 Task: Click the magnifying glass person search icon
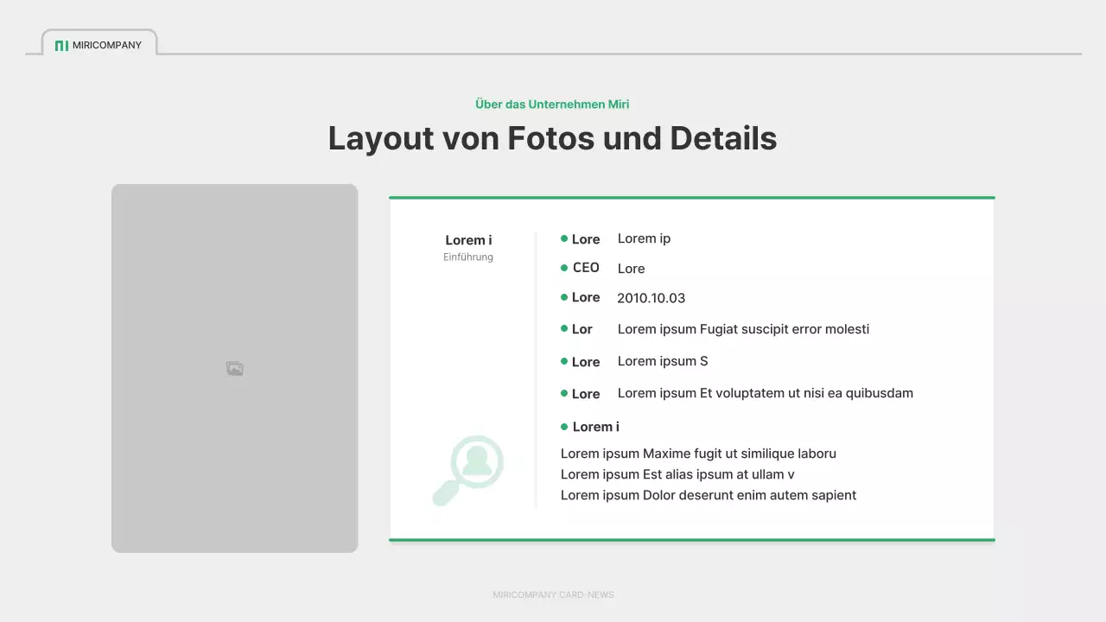pyautogui.click(x=467, y=470)
